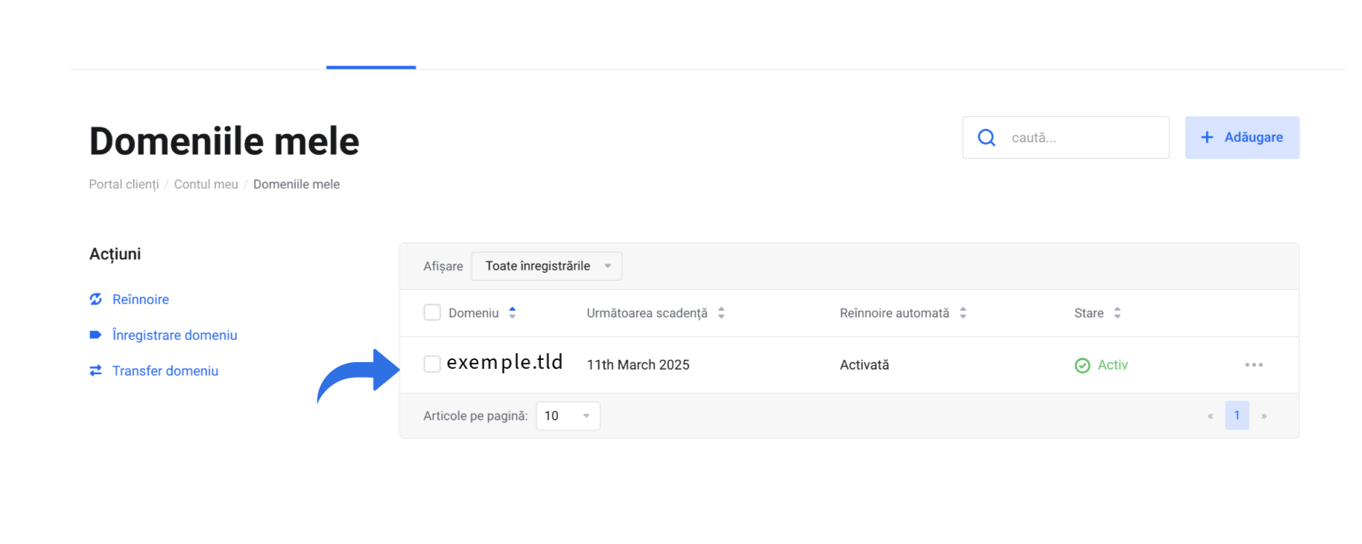Screen dimensions: 1362x544
Task: Sort by Următoarea scadență column arrows
Action: coord(721,313)
